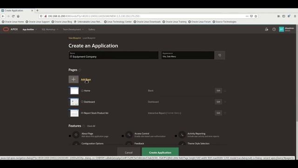Expand the SQL Workshop menu
The image size is (298, 168).
click(50, 29)
